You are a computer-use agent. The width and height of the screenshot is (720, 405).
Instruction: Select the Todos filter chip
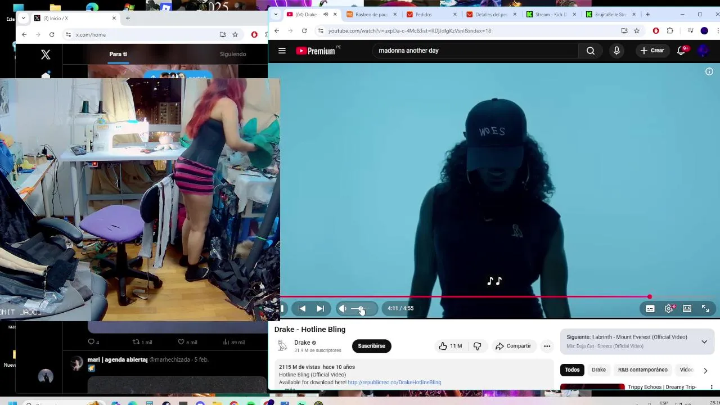click(x=572, y=370)
